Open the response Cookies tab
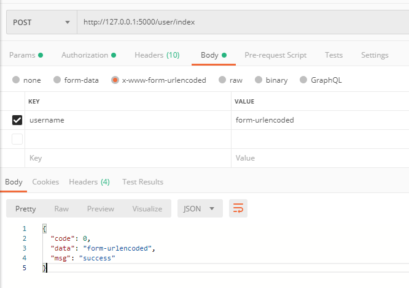 (x=45, y=182)
